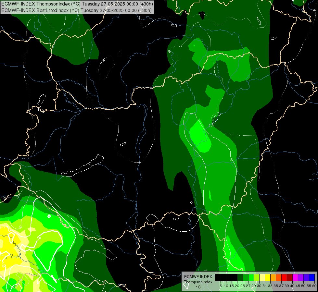Click the legend tick value 37
Viewport: 318px width, 292px height.
coord(281,286)
